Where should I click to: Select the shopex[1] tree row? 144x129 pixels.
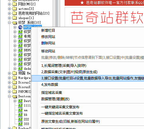[x=26, y=18]
